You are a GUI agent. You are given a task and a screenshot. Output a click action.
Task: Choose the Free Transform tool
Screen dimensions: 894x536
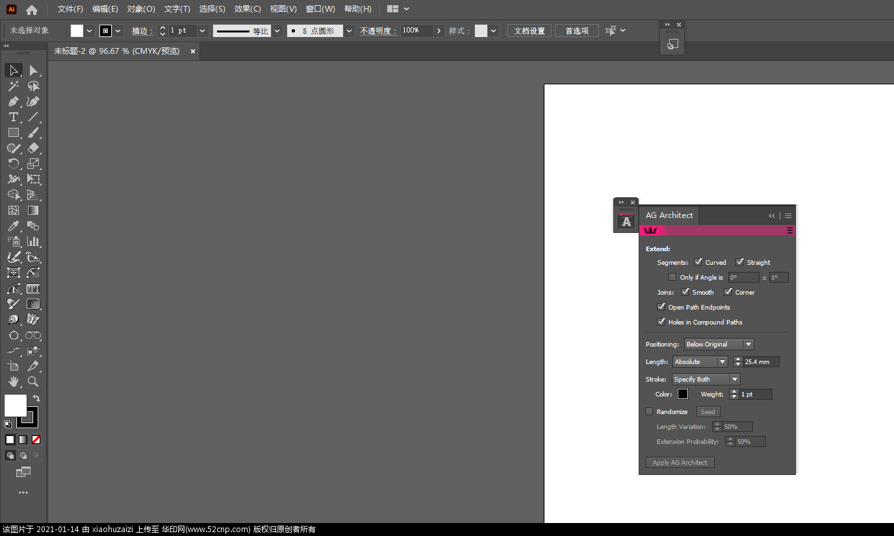[x=34, y=179]
